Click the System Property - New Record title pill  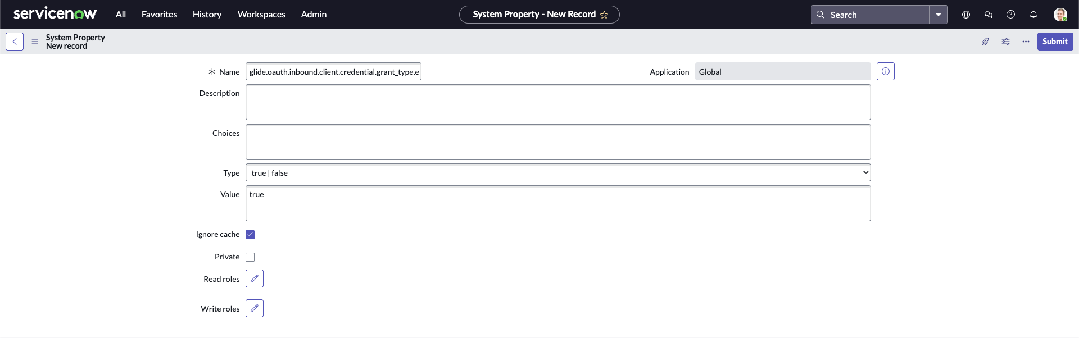pyautogui.click(x=539, y=15)
